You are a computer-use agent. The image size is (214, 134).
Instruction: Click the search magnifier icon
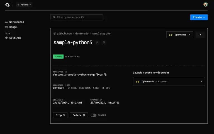54,17
